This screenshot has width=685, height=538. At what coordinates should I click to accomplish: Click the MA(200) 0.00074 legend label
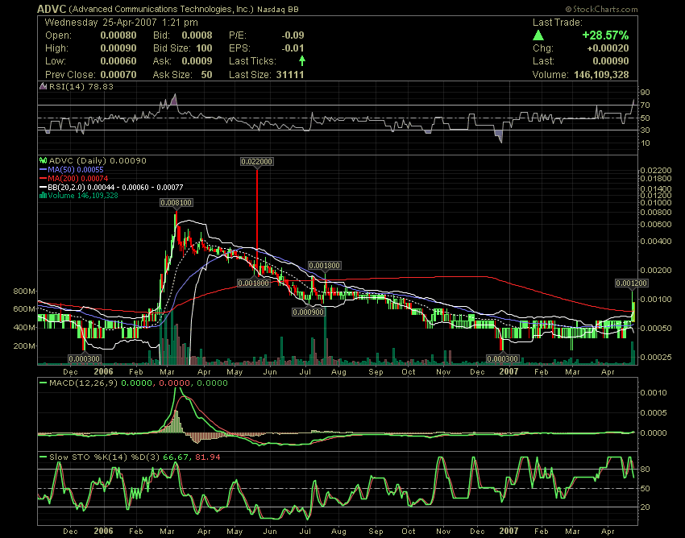[x=78, y=178]
